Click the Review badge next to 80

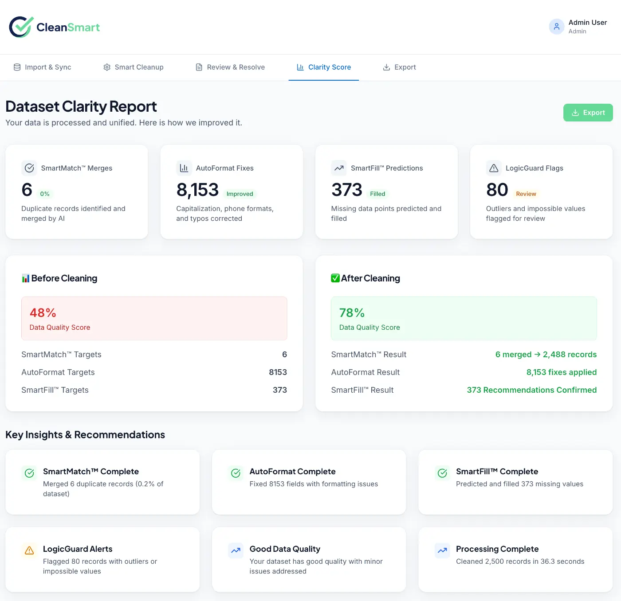pyautogui.click(x=526, y=194)
